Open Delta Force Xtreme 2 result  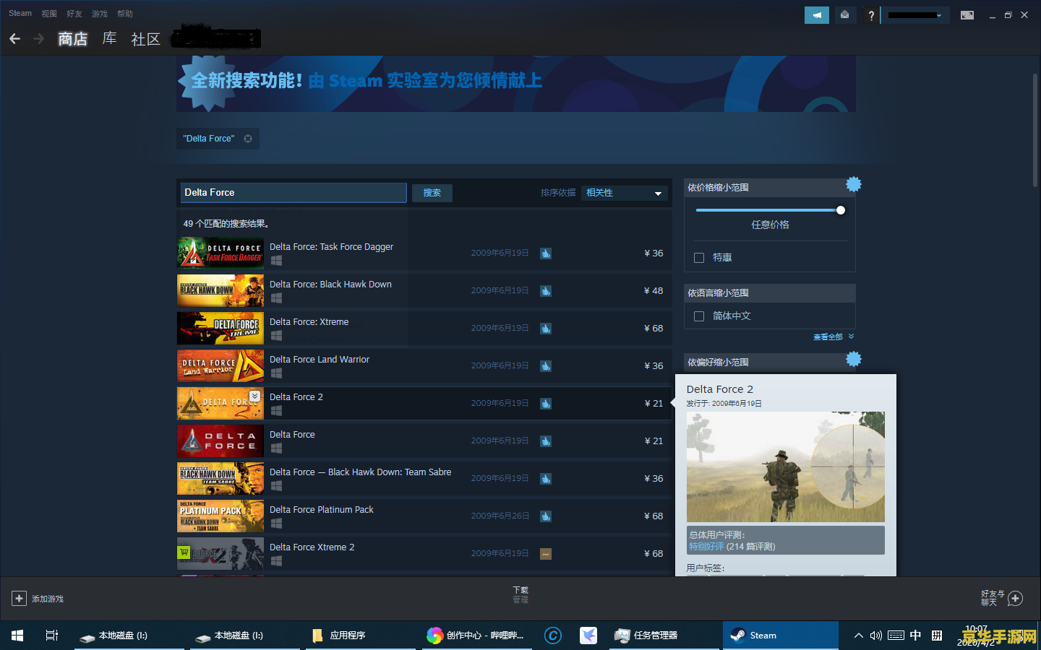[424, 554]
